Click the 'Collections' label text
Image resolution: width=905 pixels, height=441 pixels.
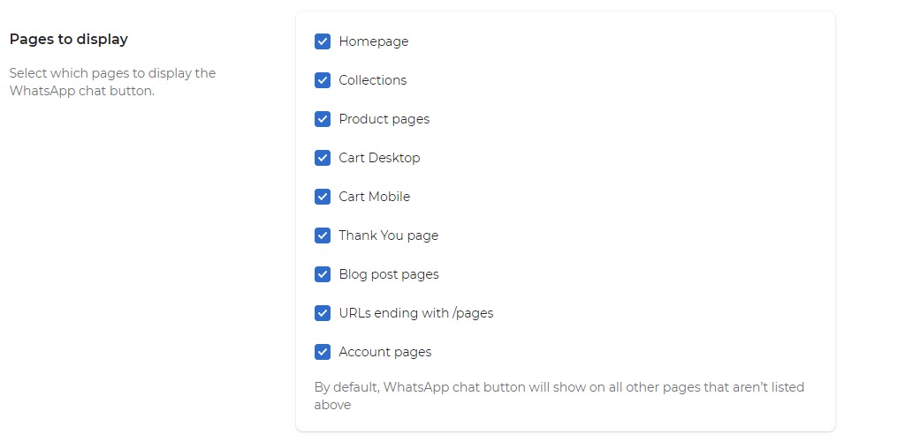tap(372, 80)
